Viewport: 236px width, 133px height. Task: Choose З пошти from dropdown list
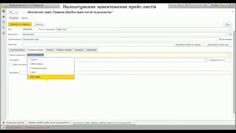click(x=51, y=59)
